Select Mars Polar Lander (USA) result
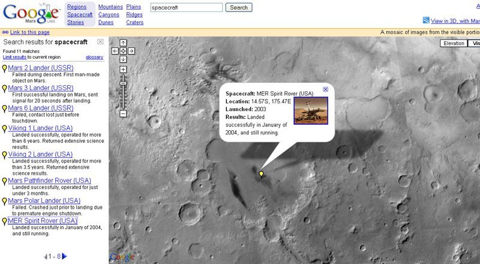The image size is (480, 264). coord(44,201)
